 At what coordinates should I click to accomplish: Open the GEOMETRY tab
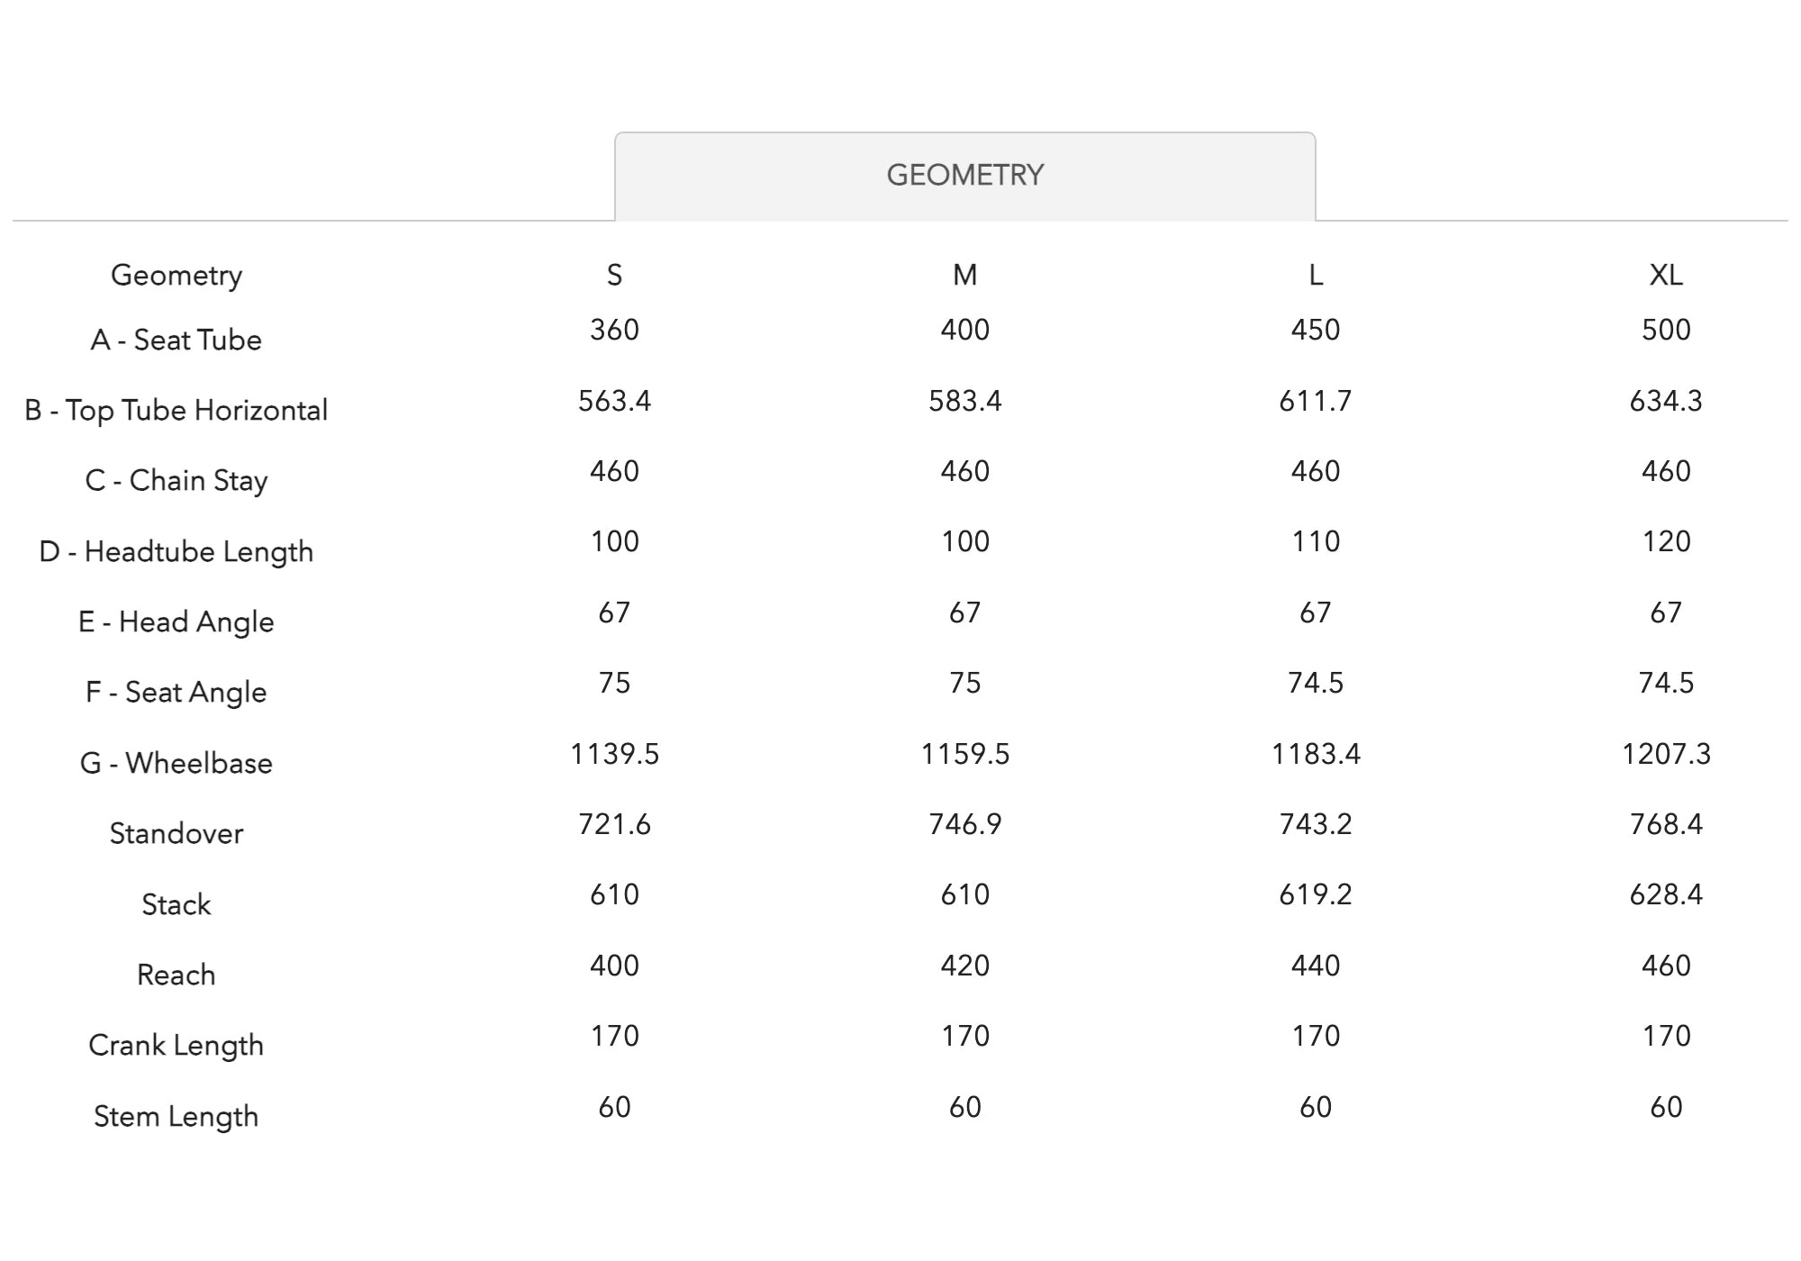point(964,175)
